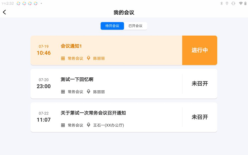
Task: Tap grid category icon in 07-20 meeting
Action: tap(63, 92)
